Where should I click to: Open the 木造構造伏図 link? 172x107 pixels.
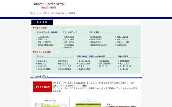(104, 61)
